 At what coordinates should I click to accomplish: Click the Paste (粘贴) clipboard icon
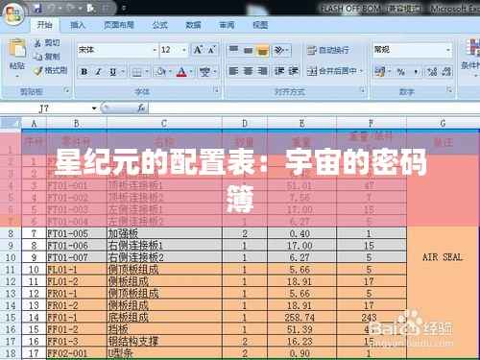[x=17, y=49]
